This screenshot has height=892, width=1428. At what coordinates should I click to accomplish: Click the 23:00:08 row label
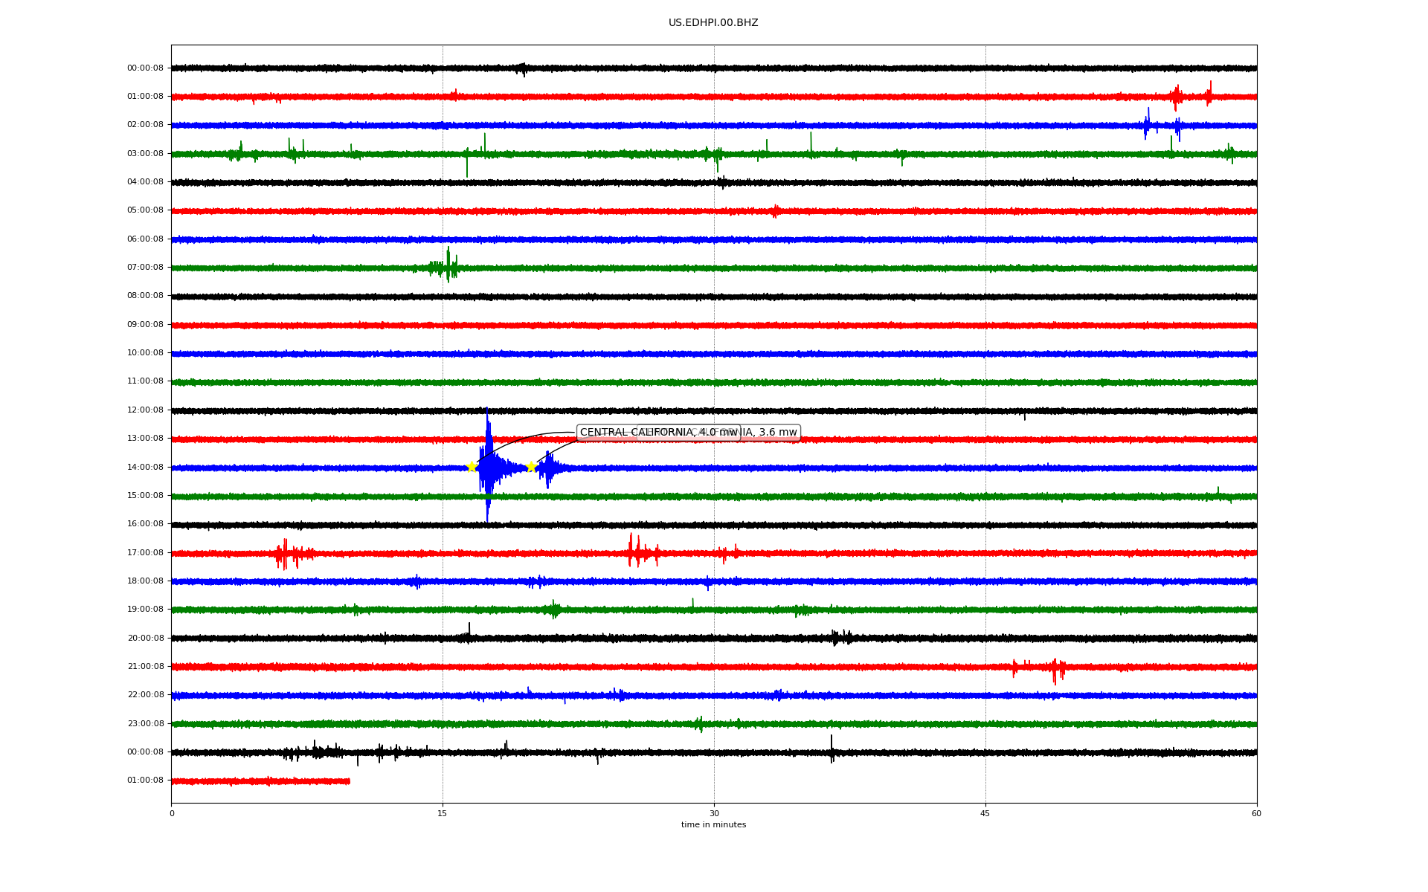point(145,723)
